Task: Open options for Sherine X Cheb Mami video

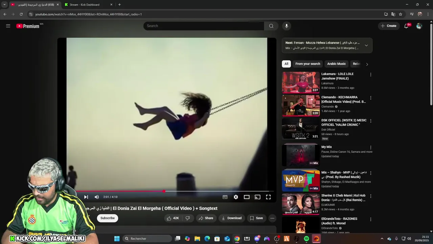Action: [x=371, y=196]
